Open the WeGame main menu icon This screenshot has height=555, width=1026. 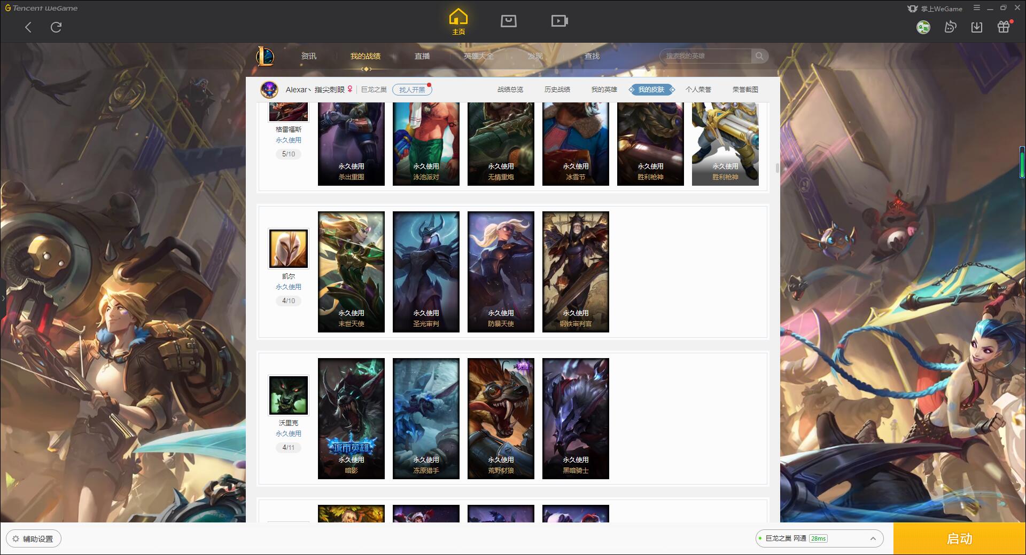pyautogui.click(x=977, y=8)
